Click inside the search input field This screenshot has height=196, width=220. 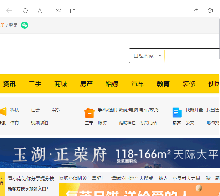point(192,56)
